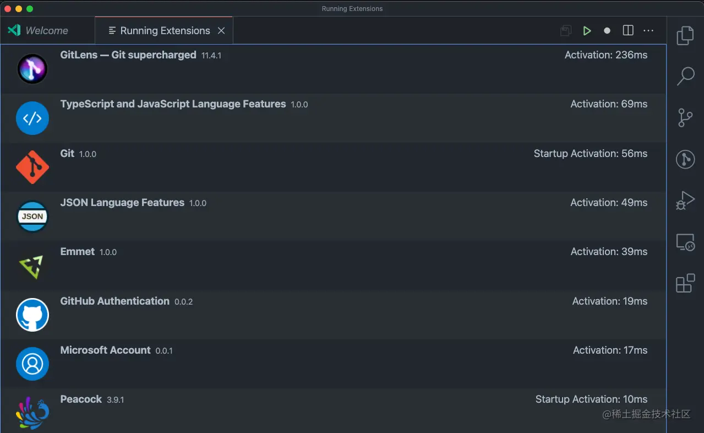Viewport: 704px width, 433px height.
Task: Click the GitHub Authentication extension logo
Action: (32, 315)
